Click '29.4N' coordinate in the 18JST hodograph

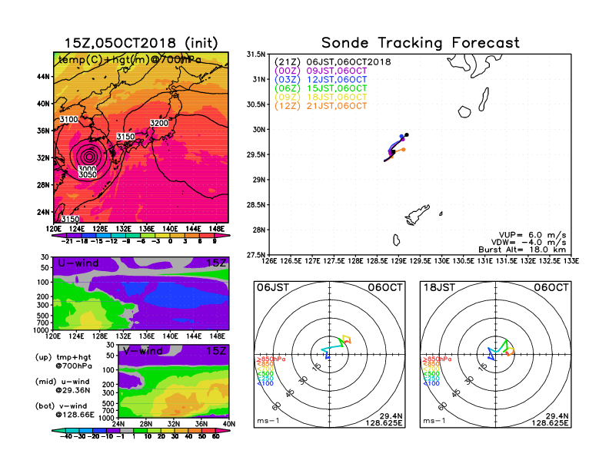click(557, 416)
